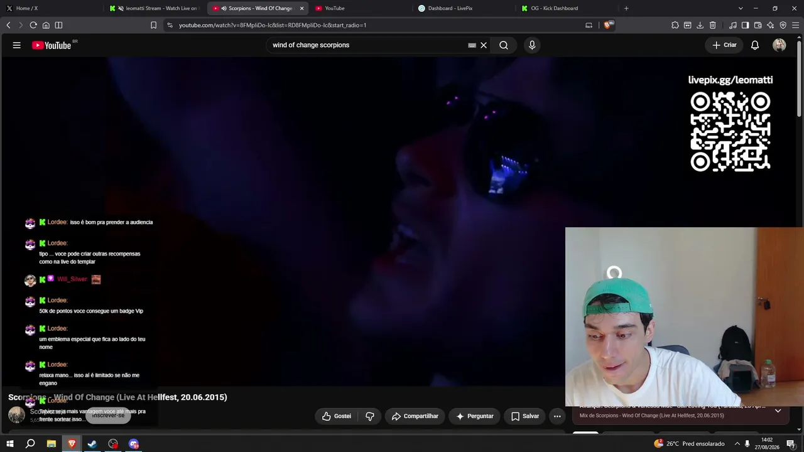Show hidden system tray icons
Image resolution: width=804 pixels, height=452 pixels.
737,444
